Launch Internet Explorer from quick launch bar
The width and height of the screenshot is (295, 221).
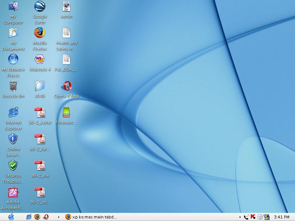pos(29,217)
